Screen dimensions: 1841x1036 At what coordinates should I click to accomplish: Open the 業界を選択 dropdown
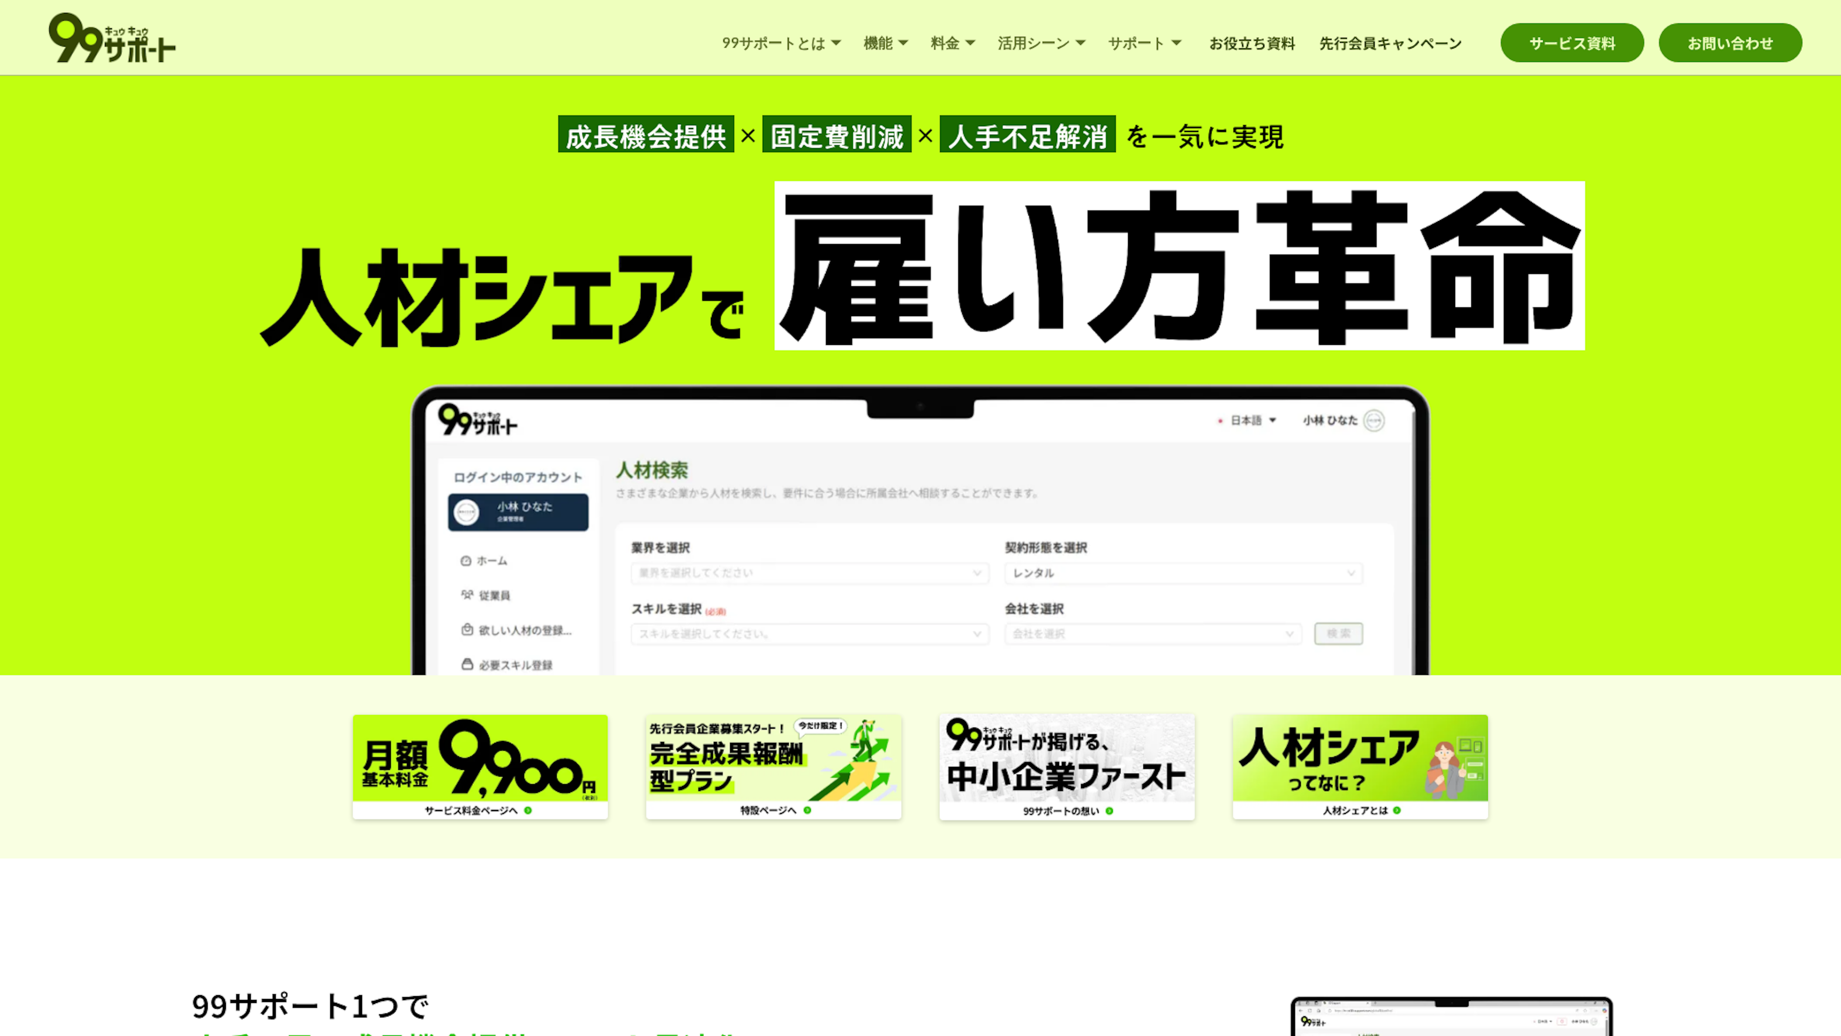(810, 573)
